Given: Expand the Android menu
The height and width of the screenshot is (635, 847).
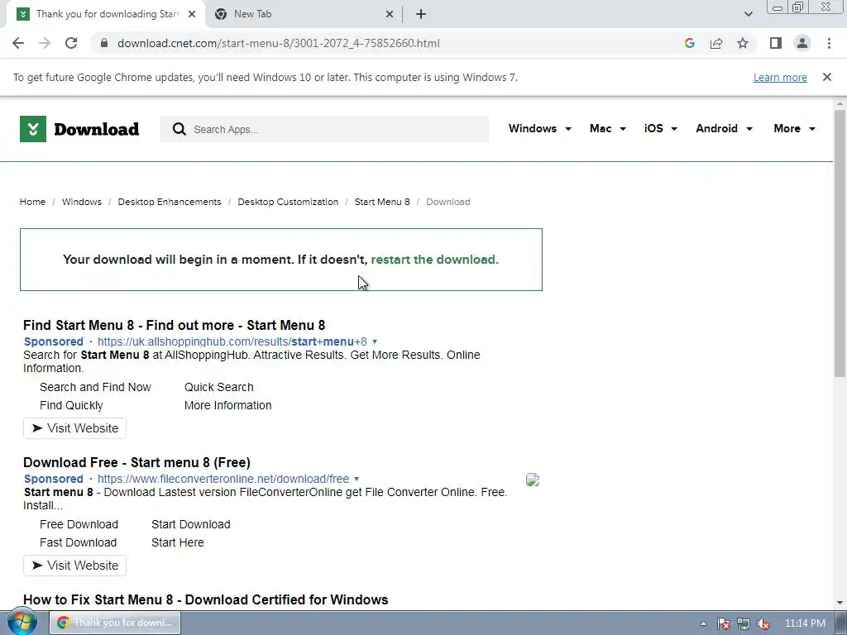Looking at the screenshot, I should point(724,128).
